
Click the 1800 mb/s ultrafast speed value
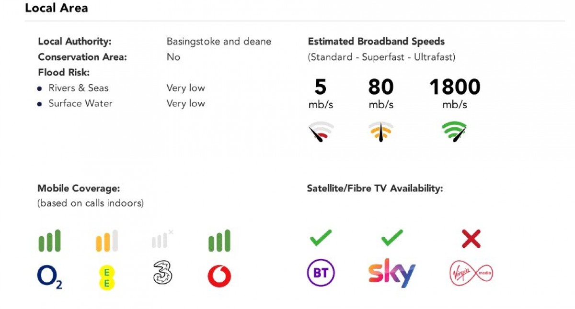coord(454,88)
